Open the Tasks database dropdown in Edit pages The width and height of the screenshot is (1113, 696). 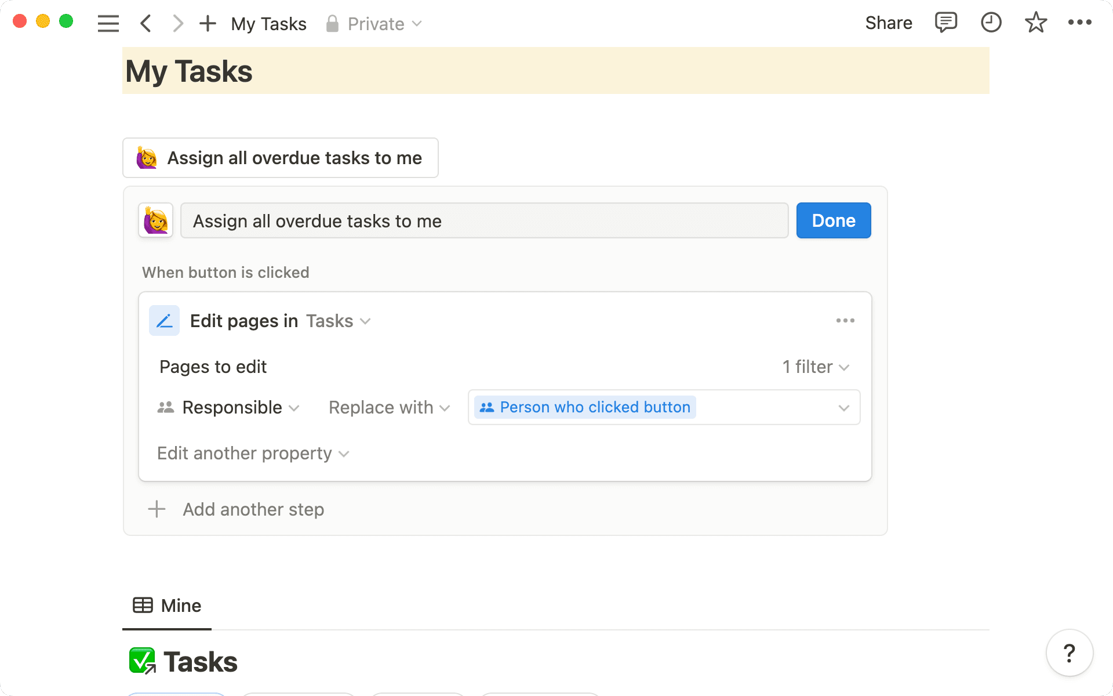pyautogui.click(x=338, y=320)
